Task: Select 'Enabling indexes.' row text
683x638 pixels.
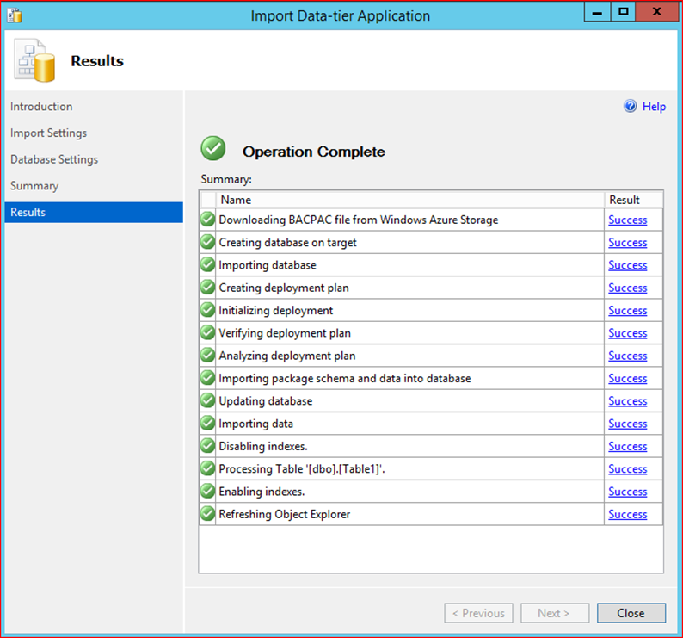Action: point(262,492)
